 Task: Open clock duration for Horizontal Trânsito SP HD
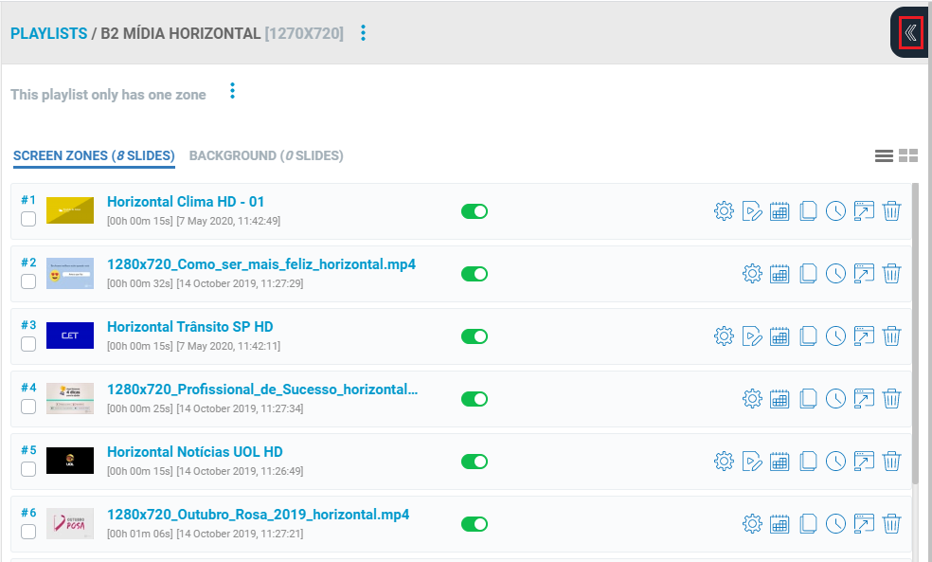(x=835, y=336)
